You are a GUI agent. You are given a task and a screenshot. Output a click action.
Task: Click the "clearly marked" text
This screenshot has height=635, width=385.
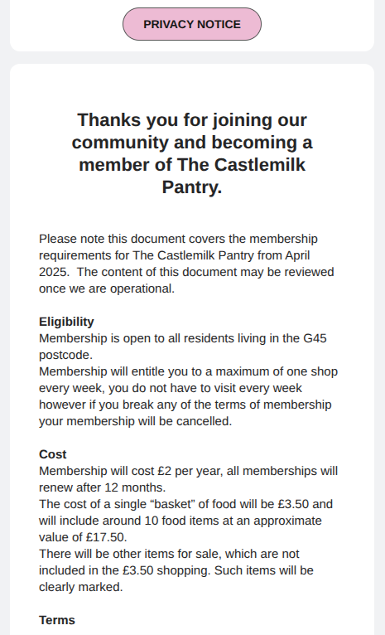coord(81,587)
